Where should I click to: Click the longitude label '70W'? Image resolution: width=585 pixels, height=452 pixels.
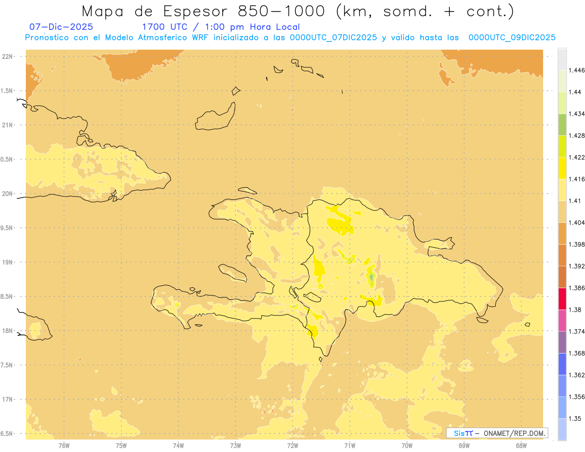(x=407, y=446)
